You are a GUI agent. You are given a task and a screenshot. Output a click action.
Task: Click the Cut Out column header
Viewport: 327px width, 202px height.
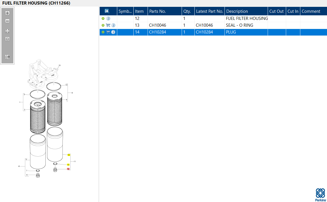277,11
